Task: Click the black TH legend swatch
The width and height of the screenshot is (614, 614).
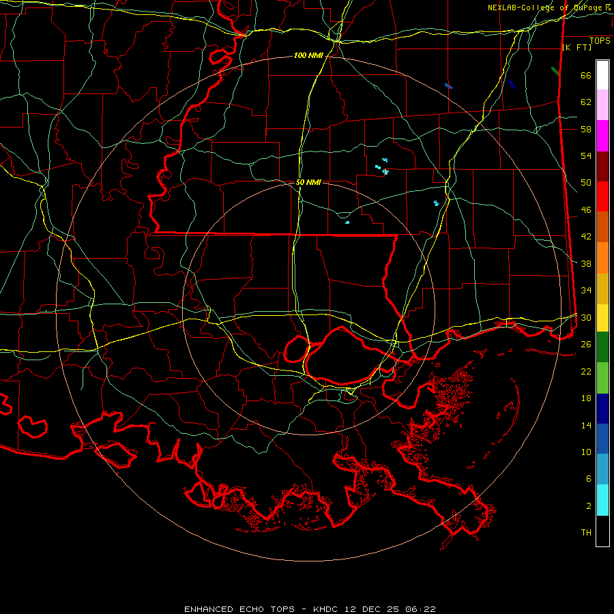Action: coord(602,531)
